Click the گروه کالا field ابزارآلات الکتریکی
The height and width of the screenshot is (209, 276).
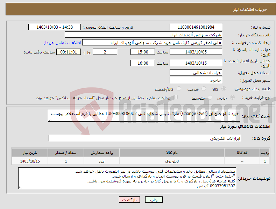[x=145, y=138]
